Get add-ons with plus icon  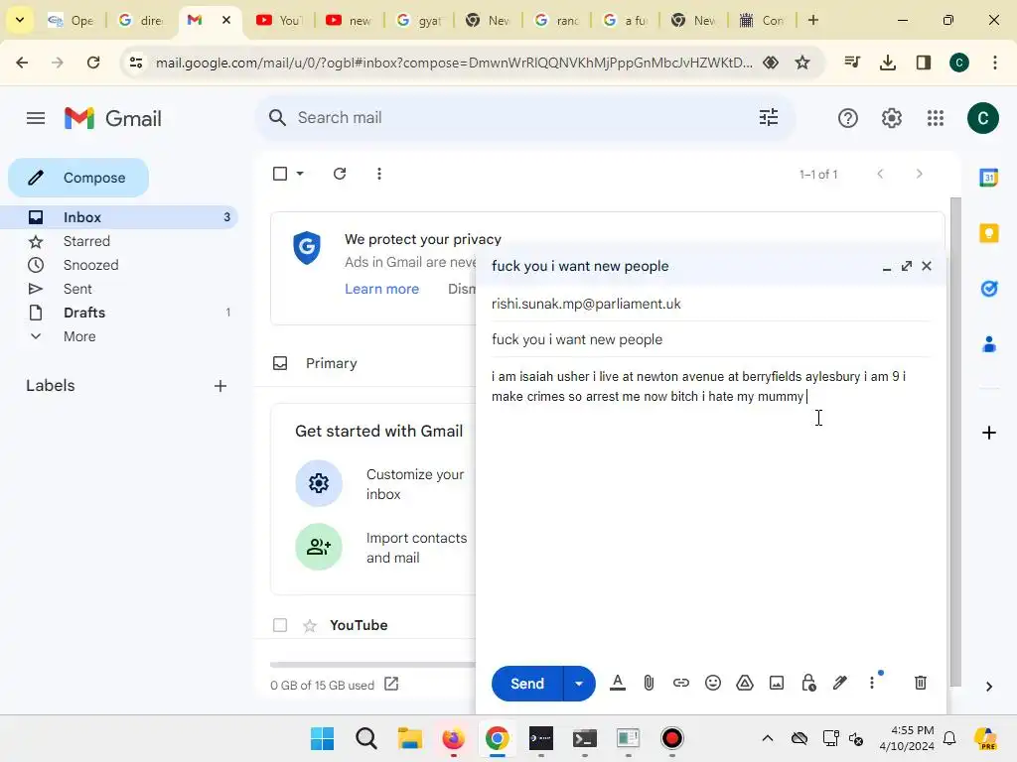[988, 433]
